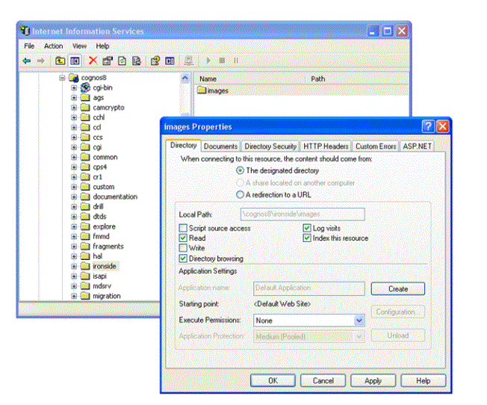Click the IIS app icon in title bar
The height and width of the screenshot is (405, 487).
25,31
